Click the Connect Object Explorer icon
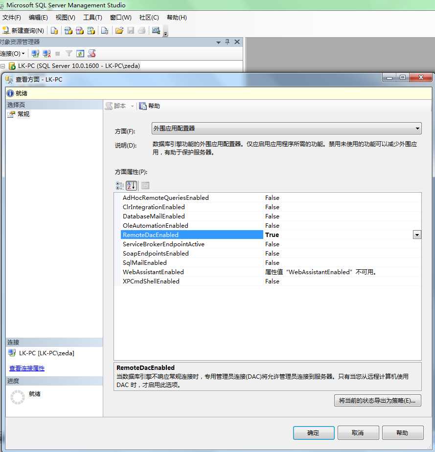The height and width of the screenshot is (452, 435). click(35, 54)
